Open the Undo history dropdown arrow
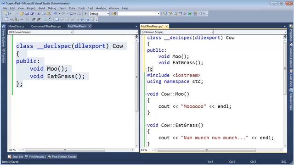The width and height of the screenshot is (294, 165). [59, 14]
